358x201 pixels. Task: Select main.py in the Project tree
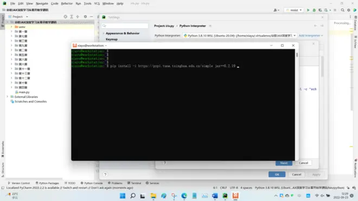[x=24, y=92]
